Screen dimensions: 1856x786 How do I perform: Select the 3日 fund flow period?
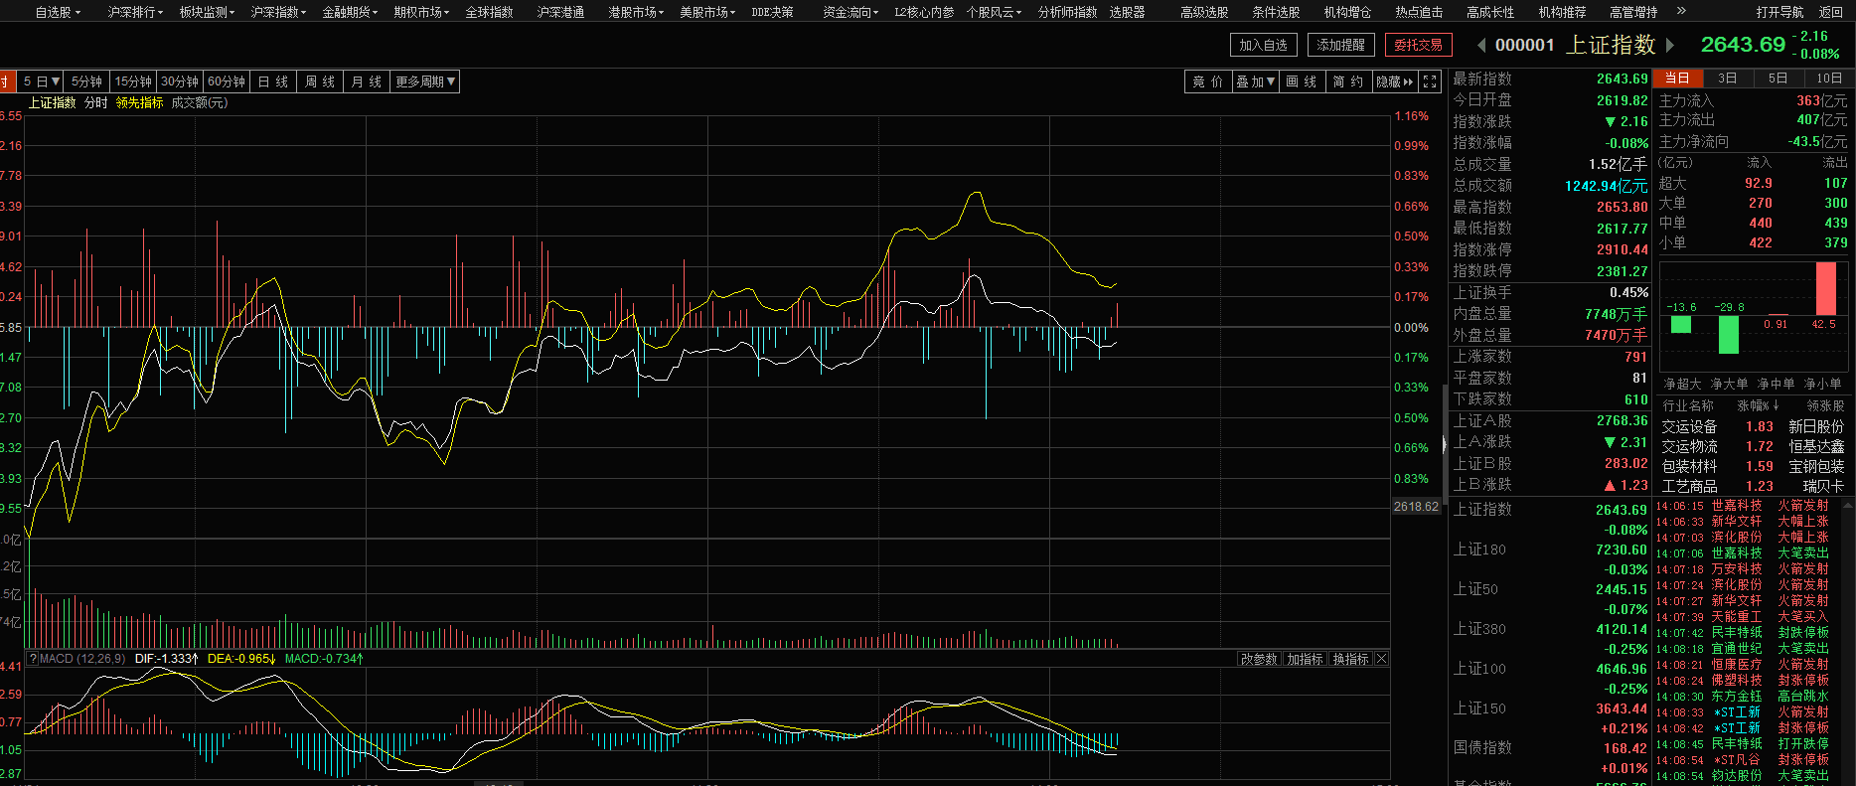point(1728,78)
